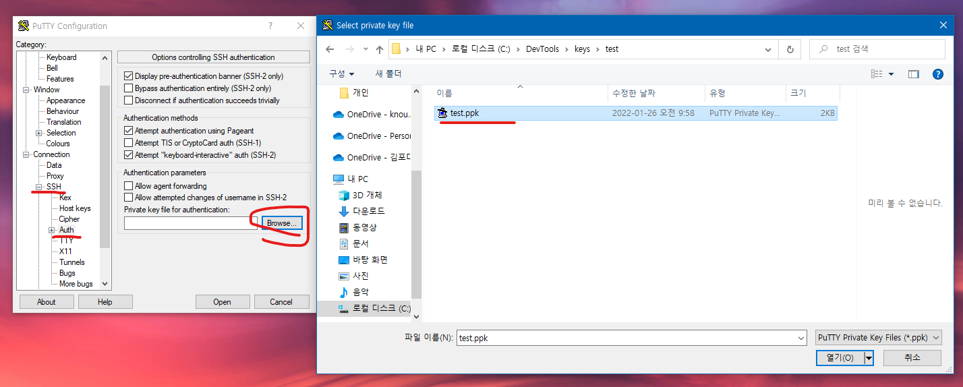Click the About button
Image resolution: width=963 pixels, height=387 pixels.
click(x=47, y=302)
